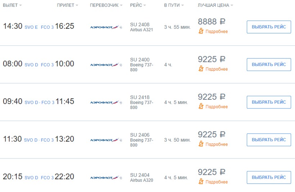Click the no-baggage icon for flight SU 2400

pos(201,69)
